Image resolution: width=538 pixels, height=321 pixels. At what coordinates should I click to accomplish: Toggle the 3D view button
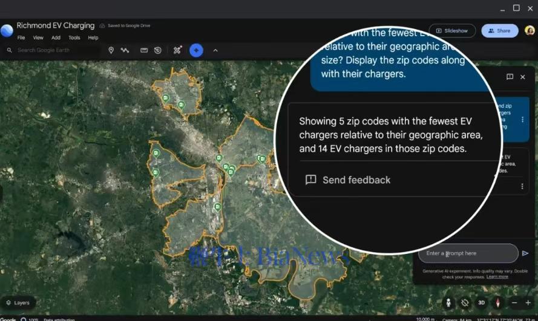pos(482,302)
